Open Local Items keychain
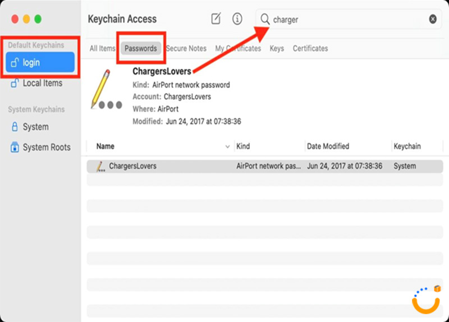449x322 pixels. pos(42,83)
